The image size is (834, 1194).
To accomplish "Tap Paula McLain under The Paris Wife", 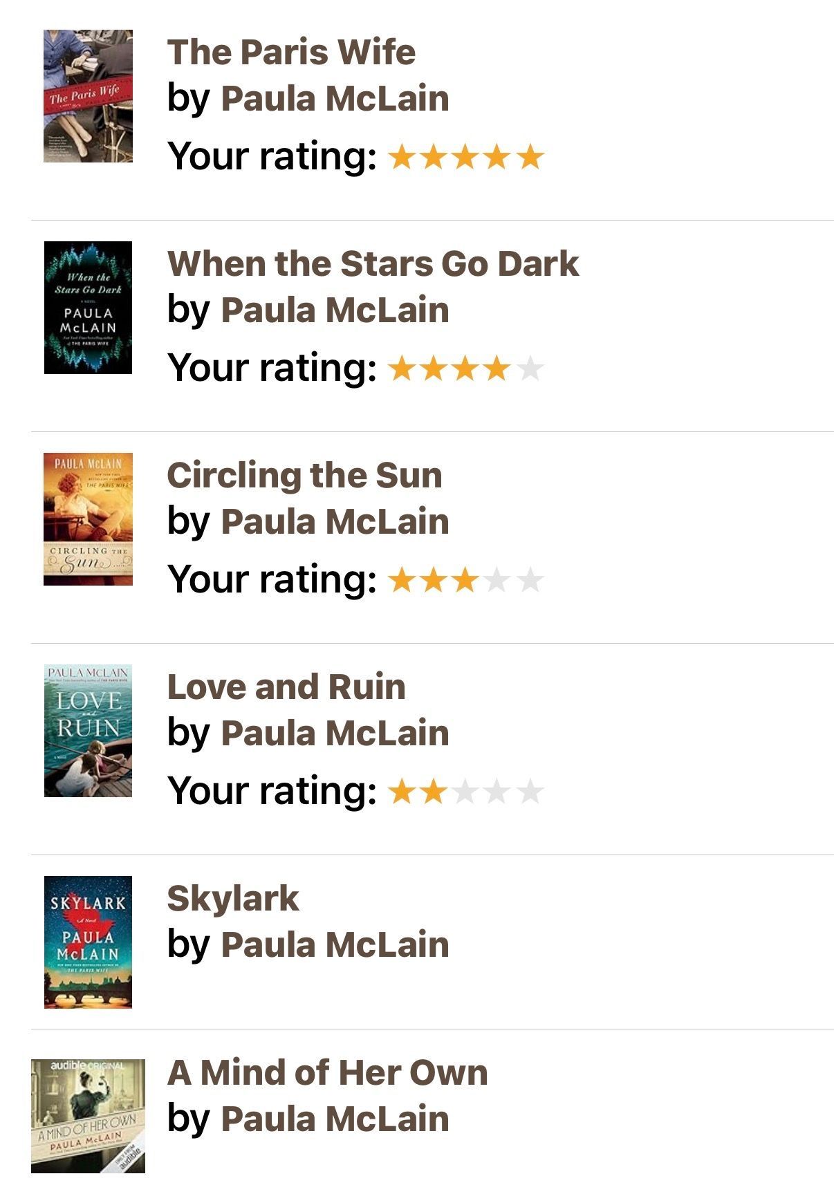I will 335,98.
